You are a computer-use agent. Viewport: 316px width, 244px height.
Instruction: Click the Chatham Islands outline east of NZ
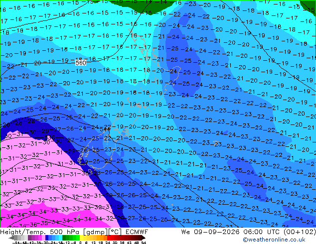click(216, 142)
